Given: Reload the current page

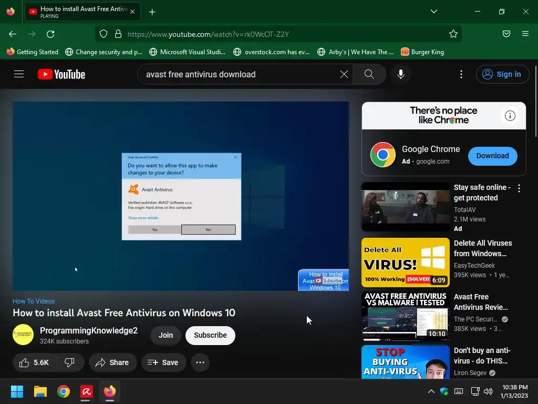Looking at the screenshot, I should pyautogui.click(x=50, y=34).
